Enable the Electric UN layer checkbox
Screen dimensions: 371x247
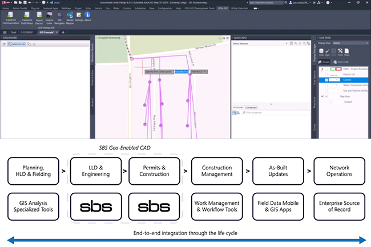tap(326, 75)
